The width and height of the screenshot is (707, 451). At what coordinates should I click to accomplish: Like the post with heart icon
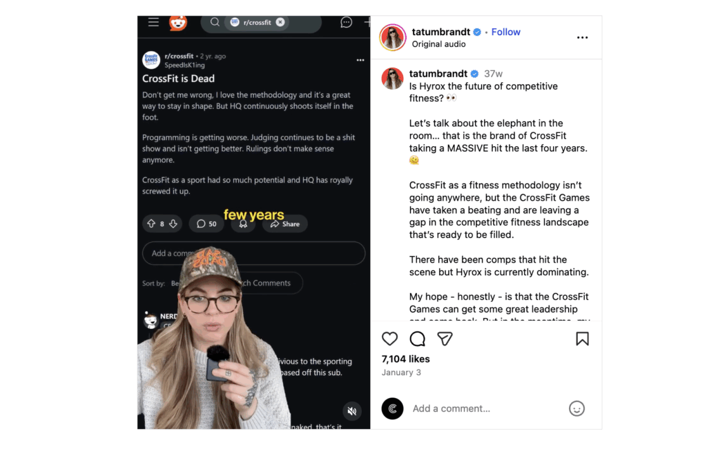389,339
